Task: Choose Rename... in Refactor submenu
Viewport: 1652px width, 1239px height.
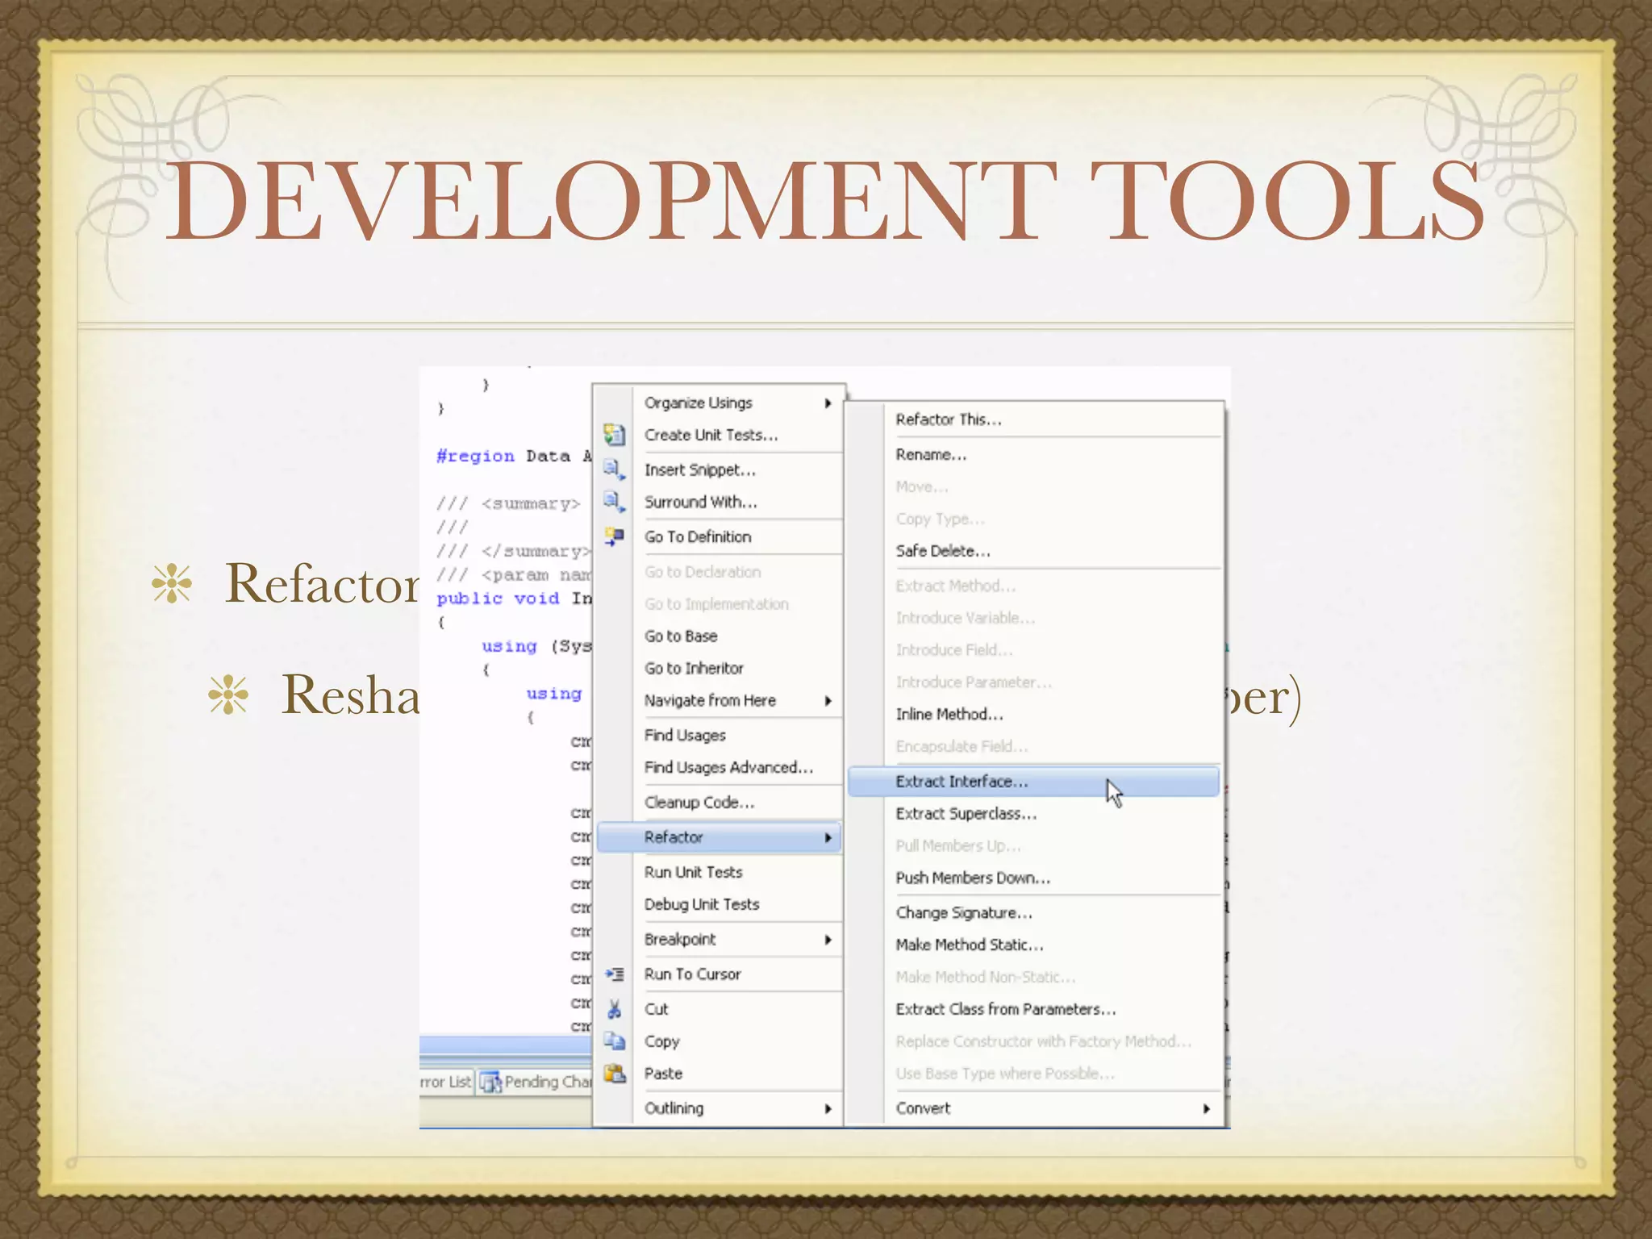Action: [1034, 454]
